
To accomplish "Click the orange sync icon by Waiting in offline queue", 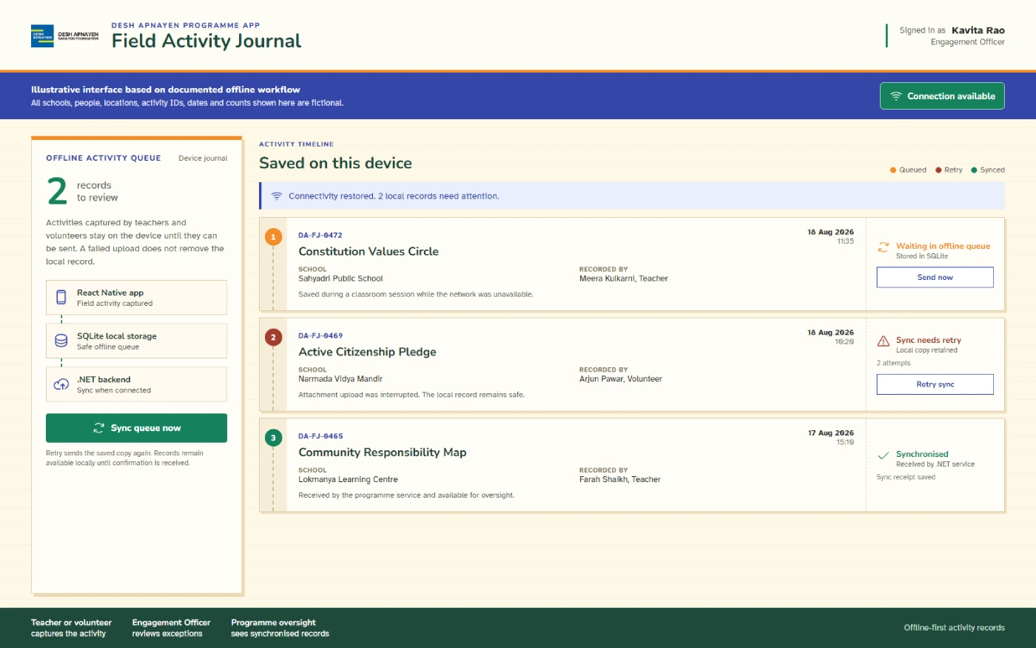I will pos(884,247).
